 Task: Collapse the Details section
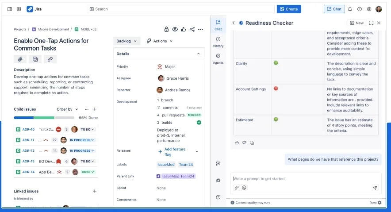coord(198,54)
